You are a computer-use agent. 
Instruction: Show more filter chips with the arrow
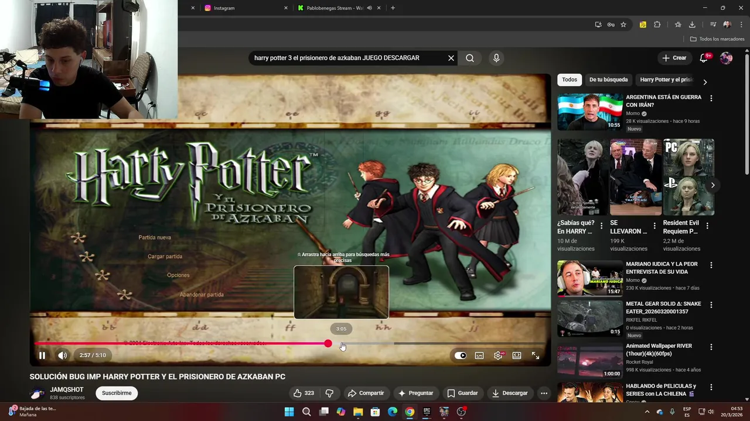tap(705, 82)
